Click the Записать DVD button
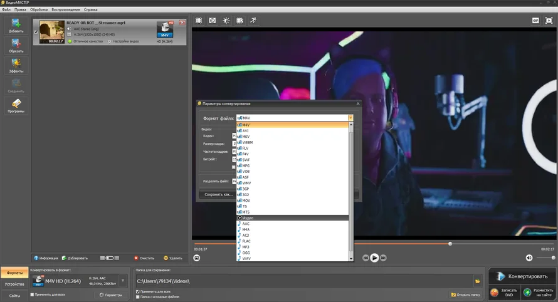558x302 pixels. (x=503, y=292)
